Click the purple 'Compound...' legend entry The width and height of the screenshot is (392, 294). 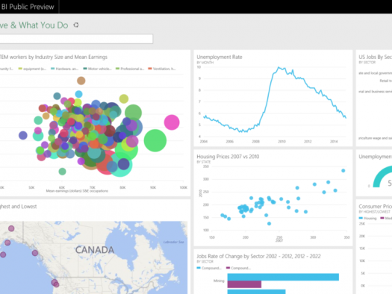(238, 268)
